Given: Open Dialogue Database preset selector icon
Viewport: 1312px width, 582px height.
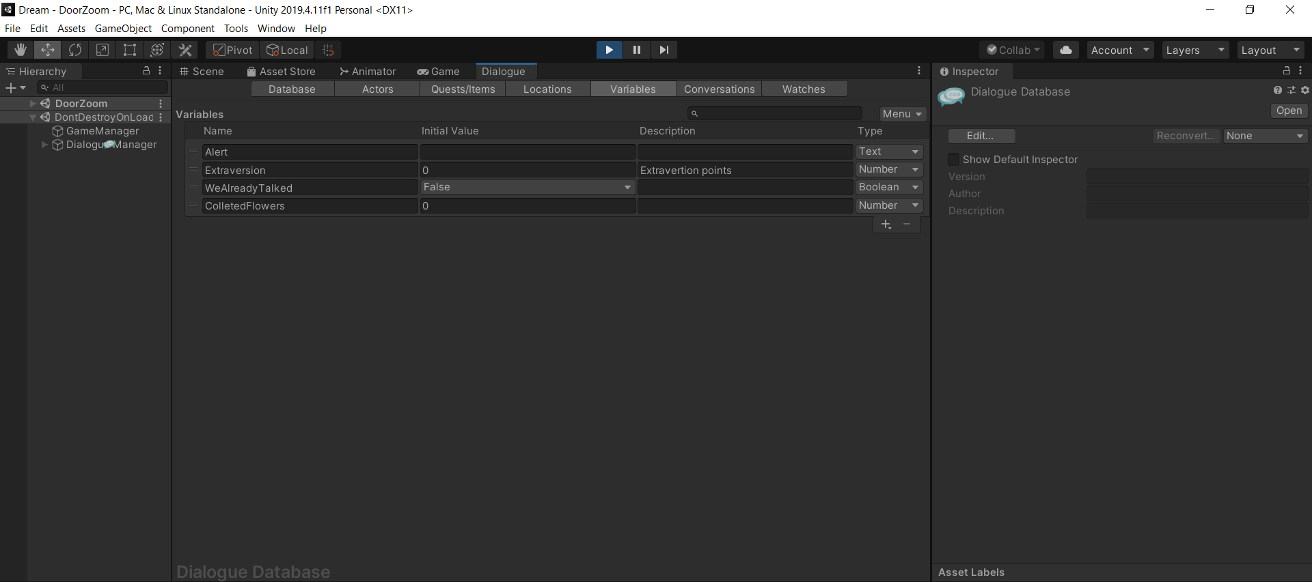Looking at the screenshot, I should pyautogui.click(x=1291, y=90).
